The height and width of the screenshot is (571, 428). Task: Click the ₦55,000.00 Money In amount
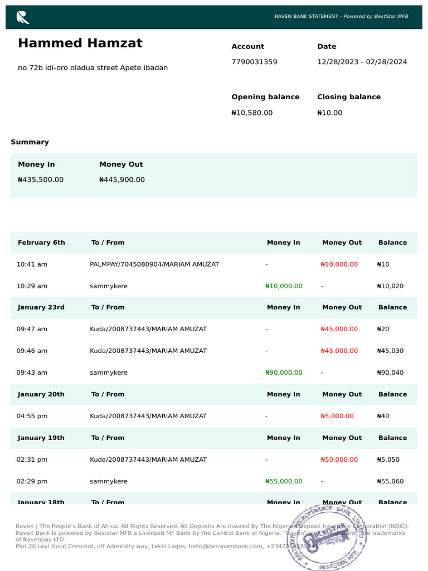pyautogui.click(x=284, y=481)
